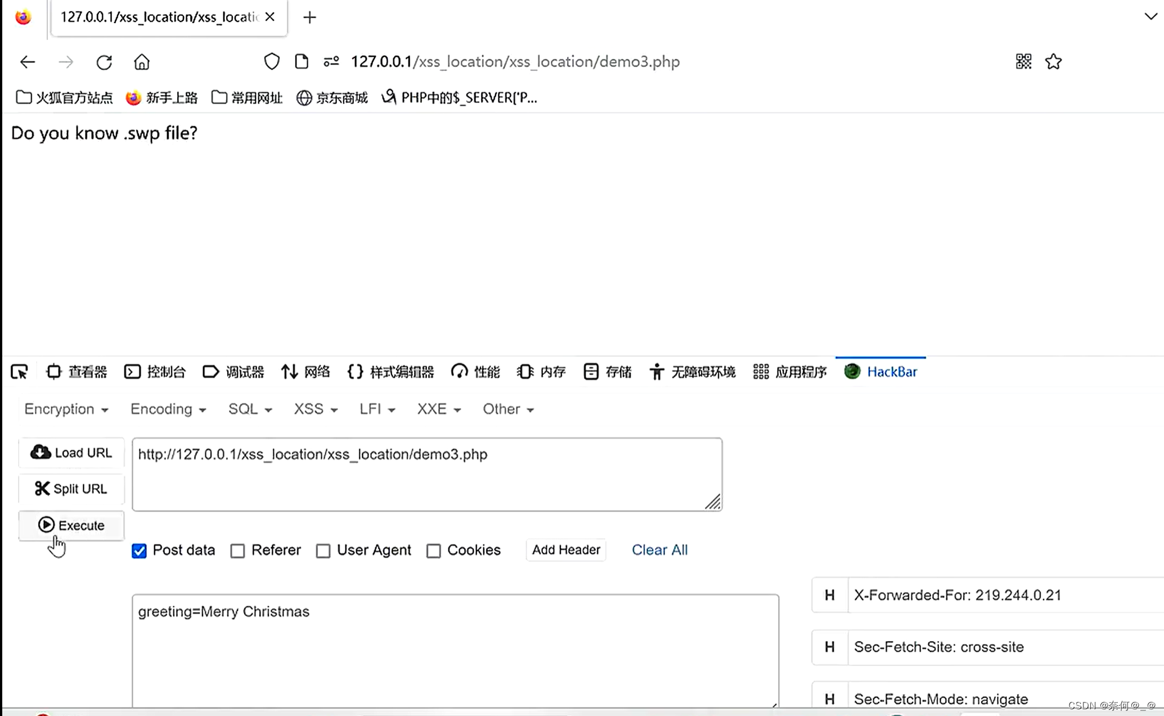Enable the Cookies checkbox
Viewport: 1164px width, 716px height.
[x=434, y=551]
